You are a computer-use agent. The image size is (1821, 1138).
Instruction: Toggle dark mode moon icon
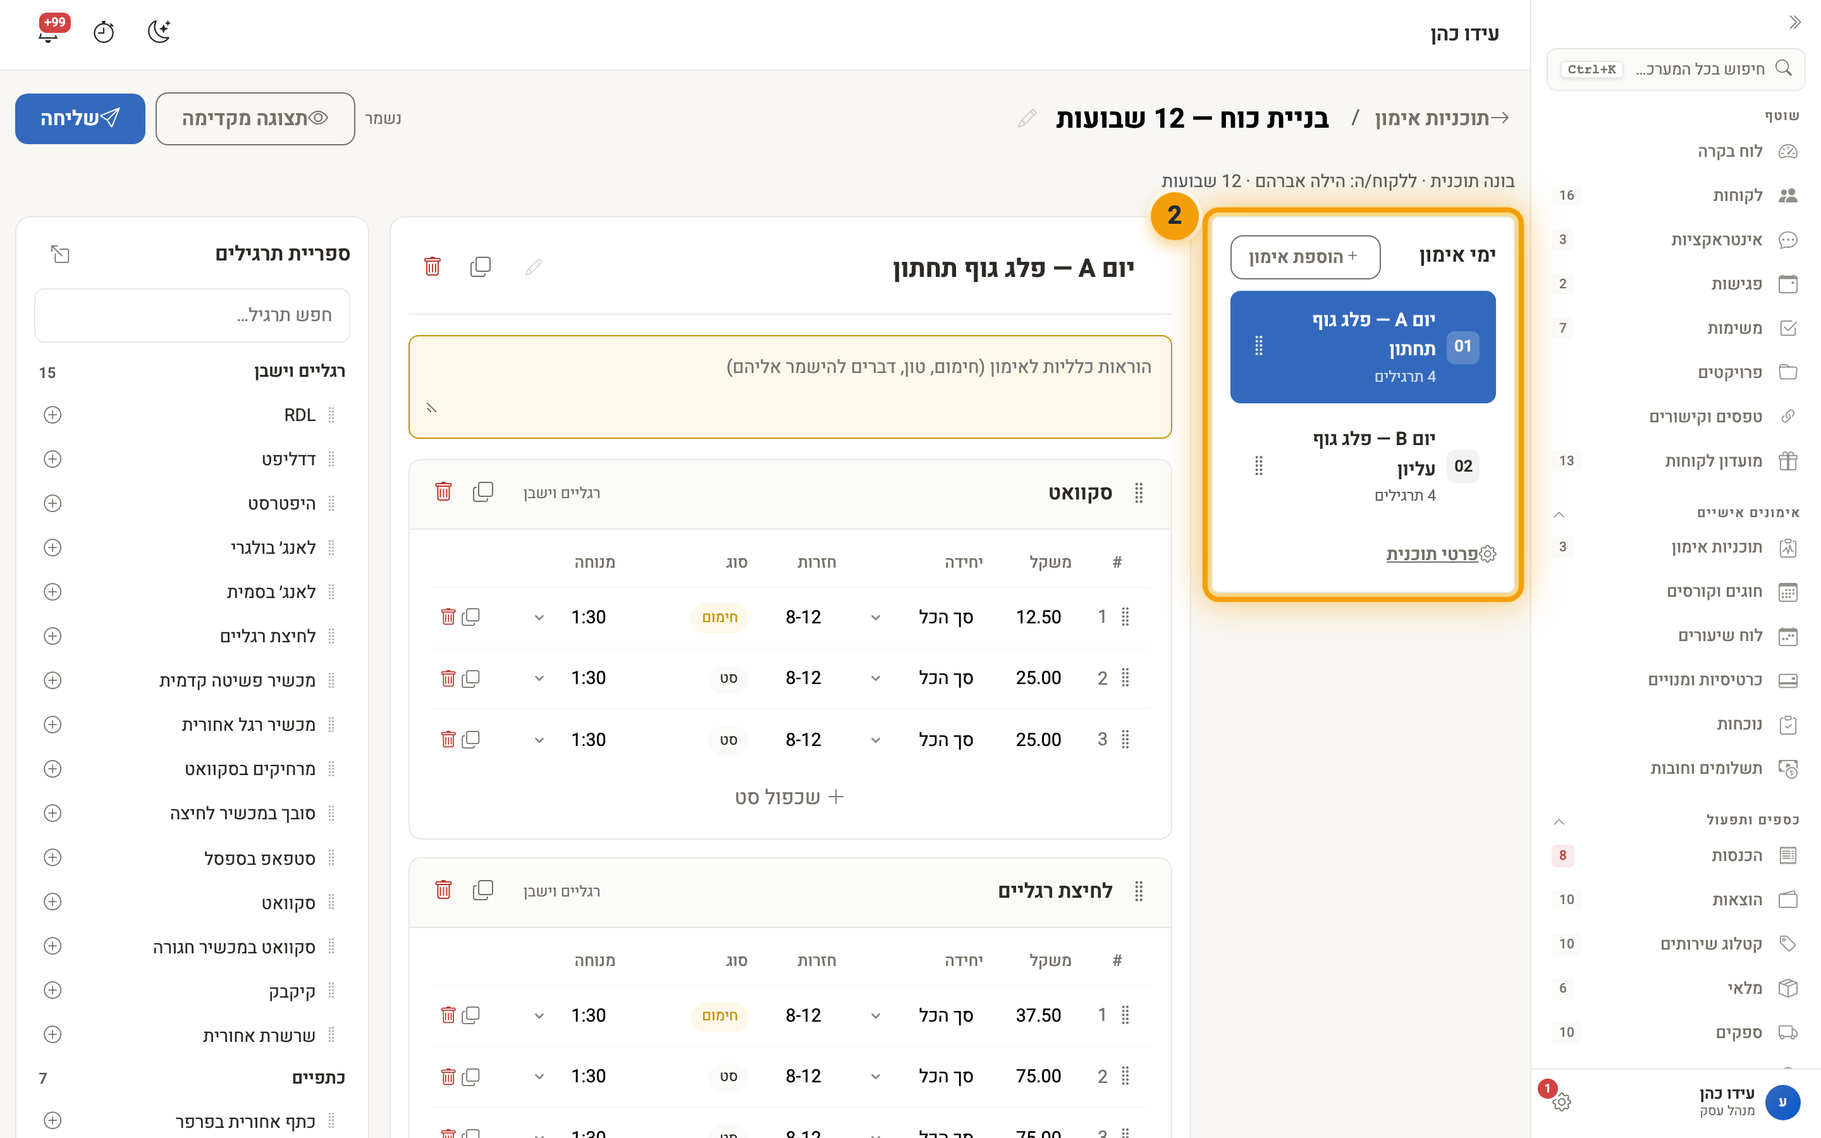coord(159,32)
